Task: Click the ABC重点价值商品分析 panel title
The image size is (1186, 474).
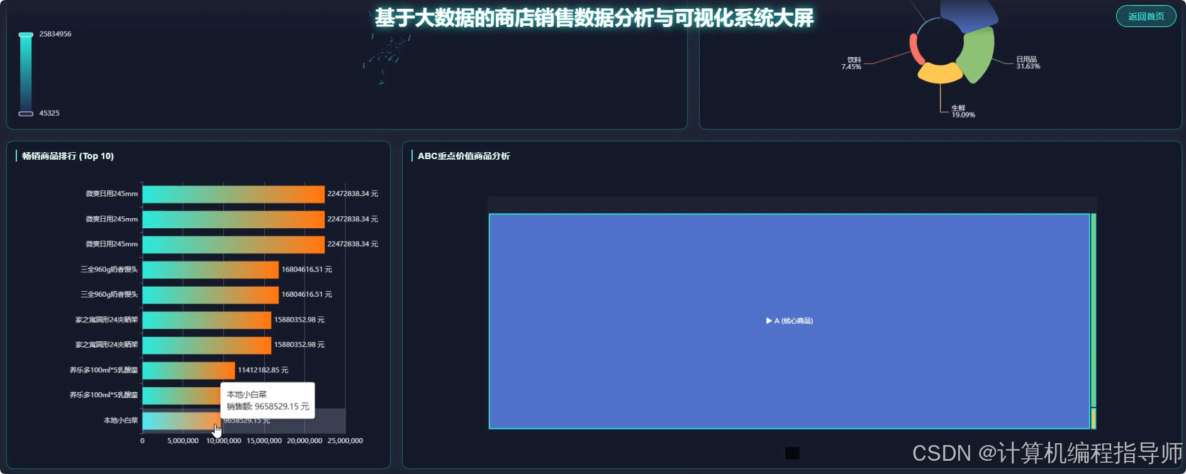Action: (x=464, y=156)
